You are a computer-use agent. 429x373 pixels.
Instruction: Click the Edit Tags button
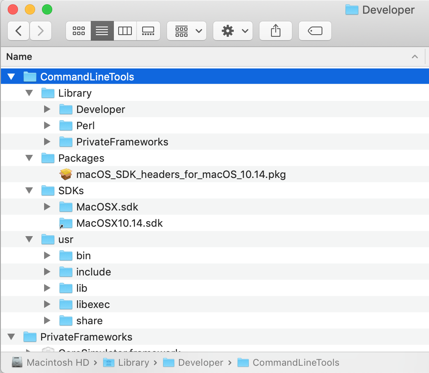(x=315, y=31)
